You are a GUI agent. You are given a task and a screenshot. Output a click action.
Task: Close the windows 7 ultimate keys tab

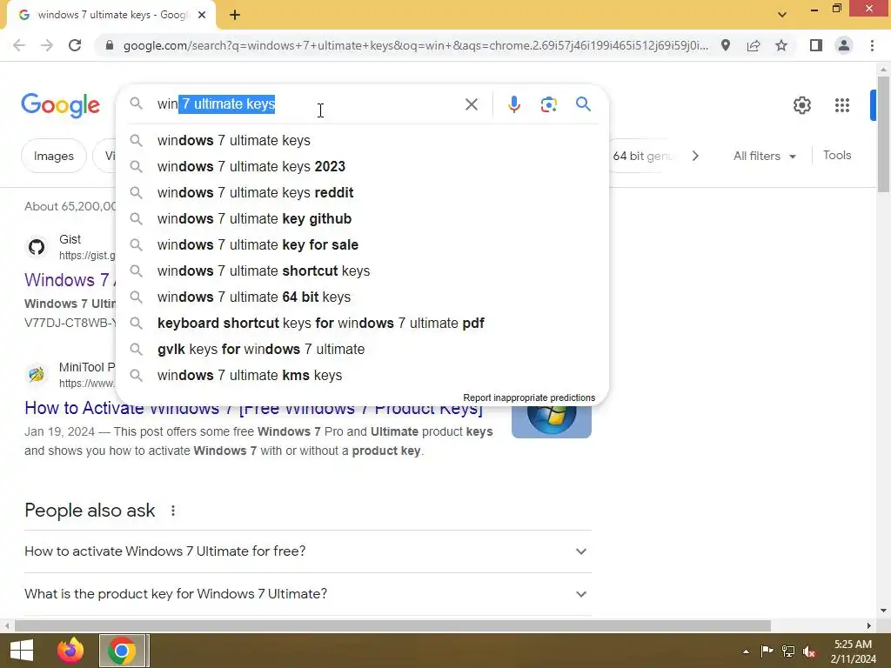tap(202, 15)
